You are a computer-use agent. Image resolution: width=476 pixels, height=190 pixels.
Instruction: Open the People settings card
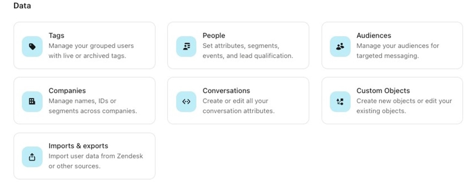pyautogui.click(x=238, y=45)
